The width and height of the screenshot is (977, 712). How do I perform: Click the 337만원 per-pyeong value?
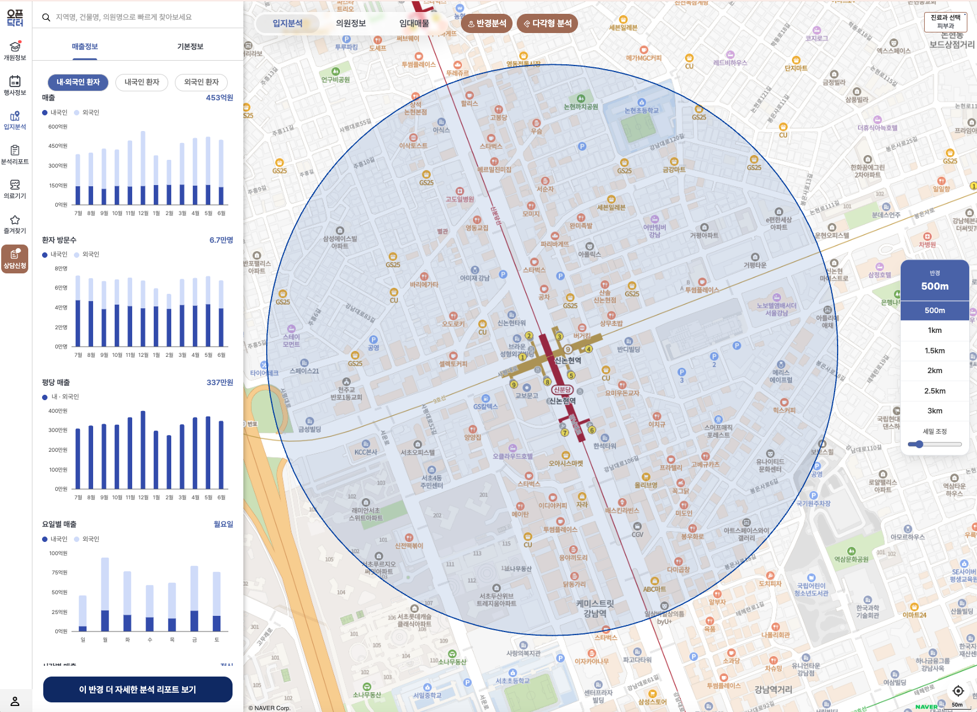(x=220, y=383)
